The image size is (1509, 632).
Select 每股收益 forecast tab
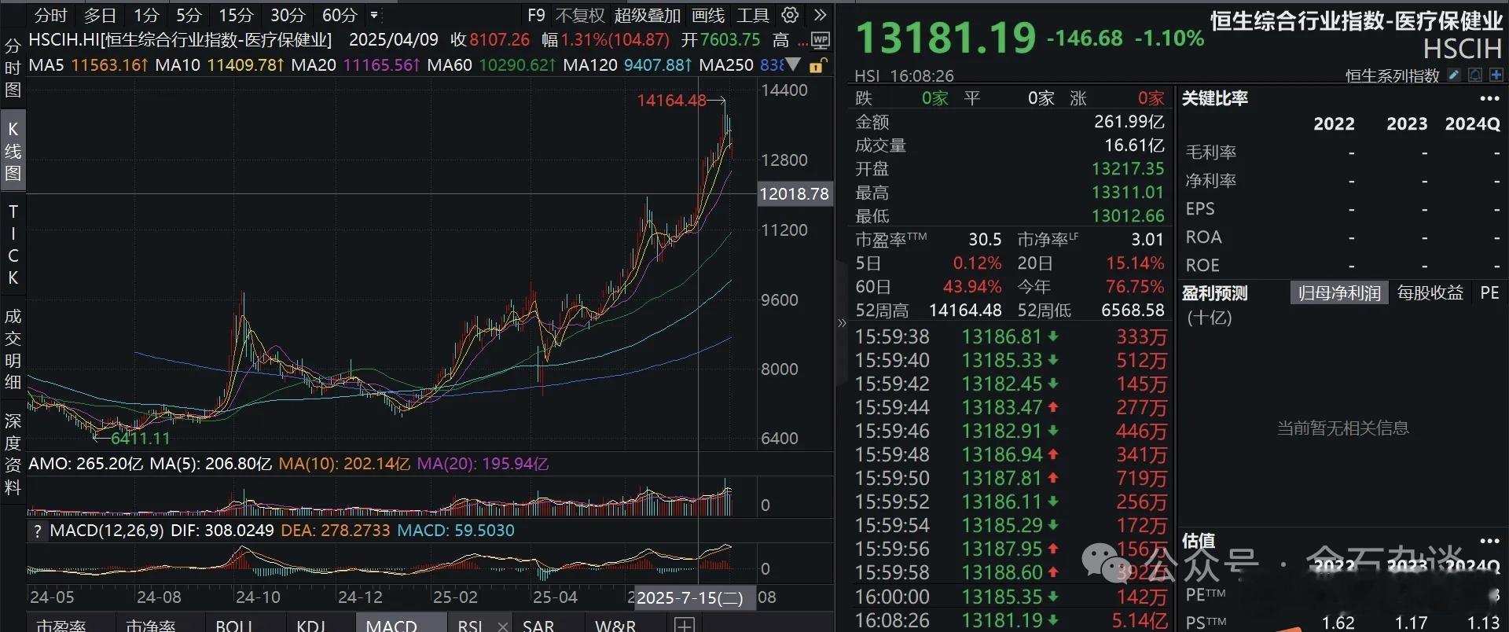pyautogui.click(x=1430, y=293)
